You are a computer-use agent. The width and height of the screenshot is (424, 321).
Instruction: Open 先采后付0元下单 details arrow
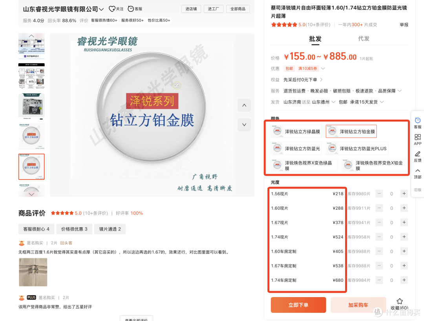(321, 80)
